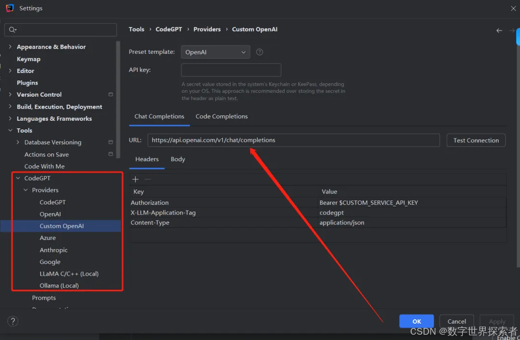Click the Key column header

pos(223,191)
